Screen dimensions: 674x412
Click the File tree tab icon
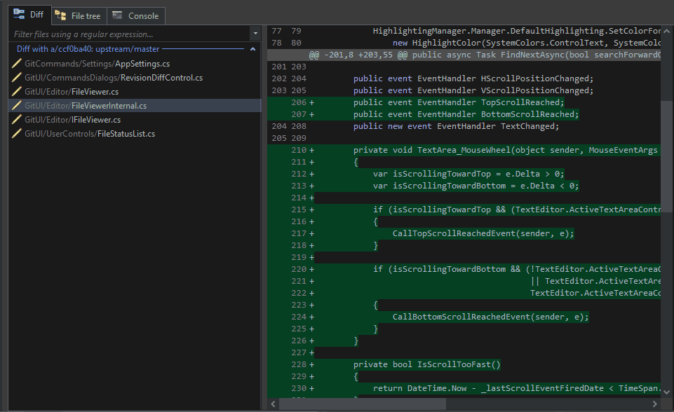[x=60, y=16]
